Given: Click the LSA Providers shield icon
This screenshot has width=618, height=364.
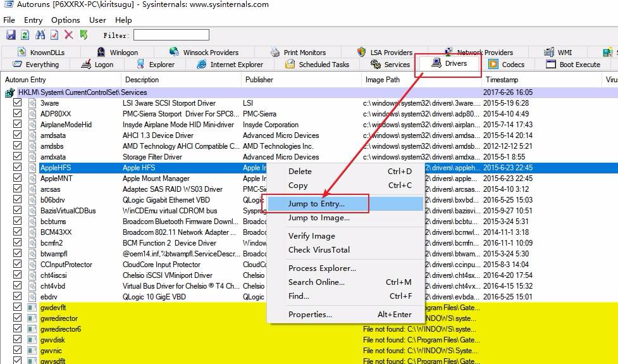Looking at the screenshot, I should click(x=361, y=52).
